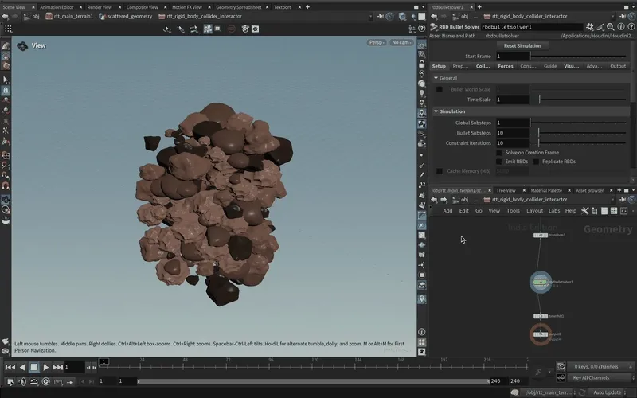Toggle real-time playback clock icon
Image resolution: width=637 pixels, height=398 pixels.
[x=46, y=381]
